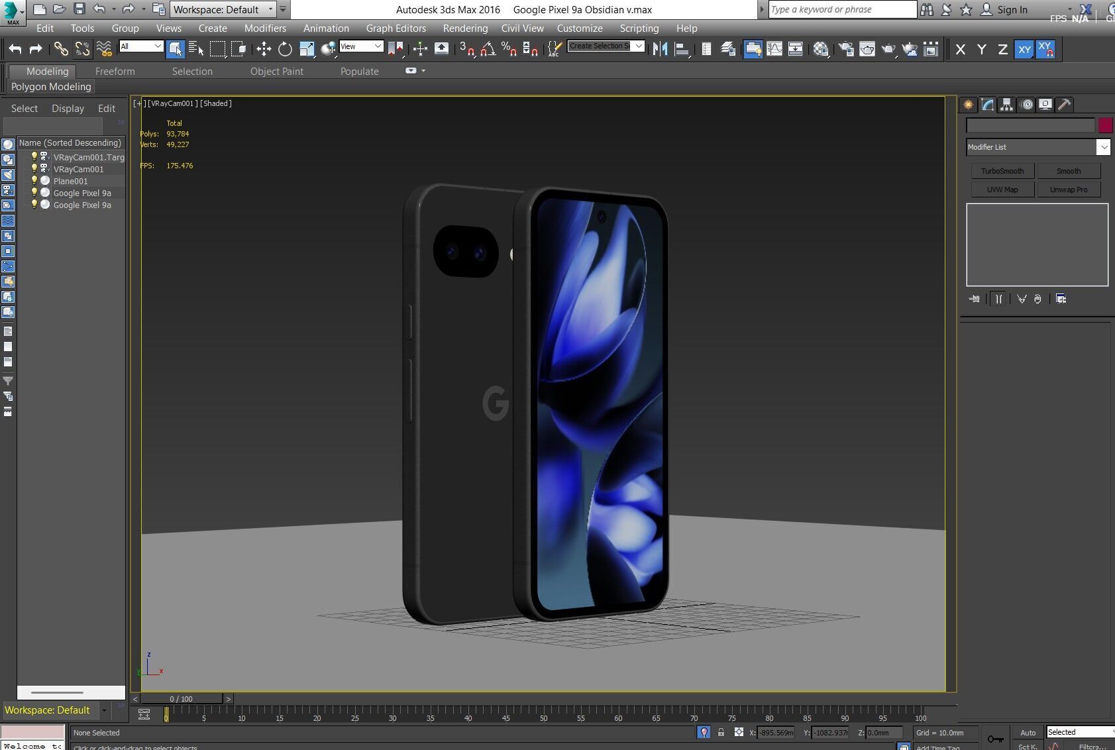This screenshot has width=1115, height=750.
Task: Click the Unlink Selection icon
Action: (82, 49)
